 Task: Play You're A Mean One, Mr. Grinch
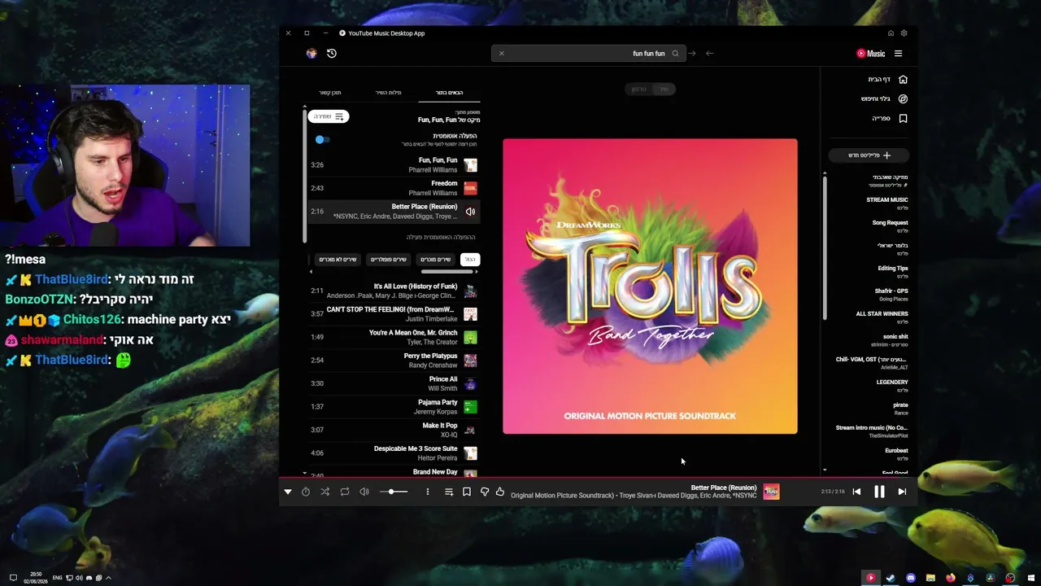pyautogui.click(x=394, y=337)
